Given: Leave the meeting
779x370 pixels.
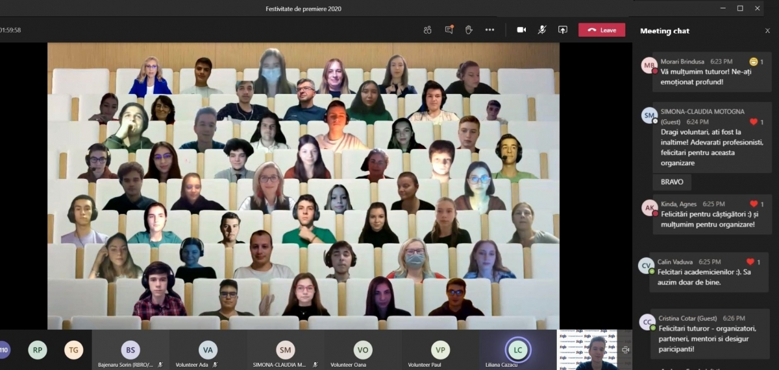Looking at the screenshot, I should coord(602,30).
